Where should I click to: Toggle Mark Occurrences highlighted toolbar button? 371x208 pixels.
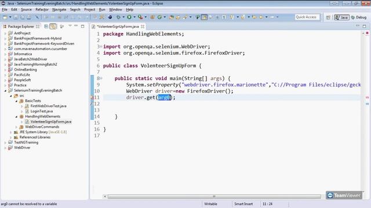point(204,17)
